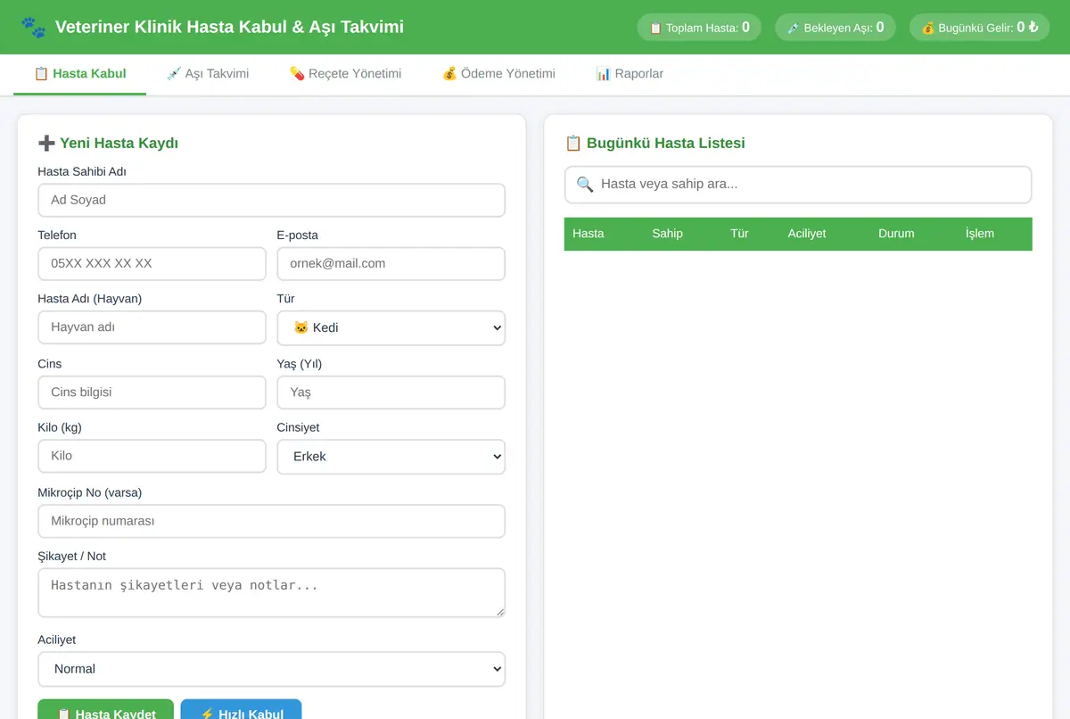Click the paw logo icon in header
1070x719 pixels.
pyautogui.click(x=33, y=28)
